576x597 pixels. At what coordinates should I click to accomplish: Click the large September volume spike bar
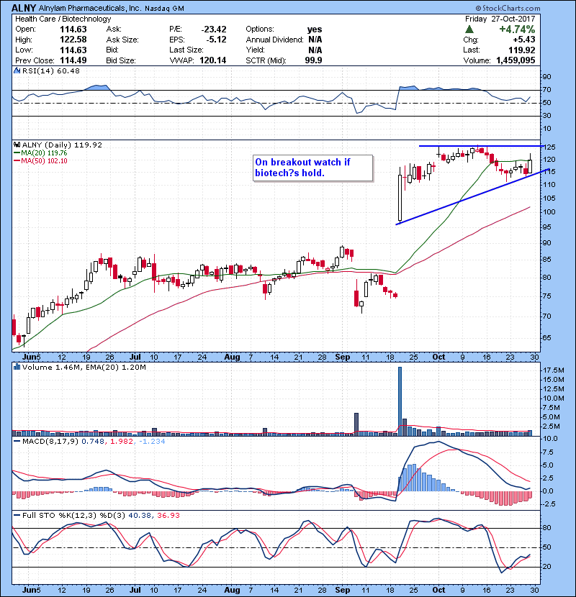(400, 401)
